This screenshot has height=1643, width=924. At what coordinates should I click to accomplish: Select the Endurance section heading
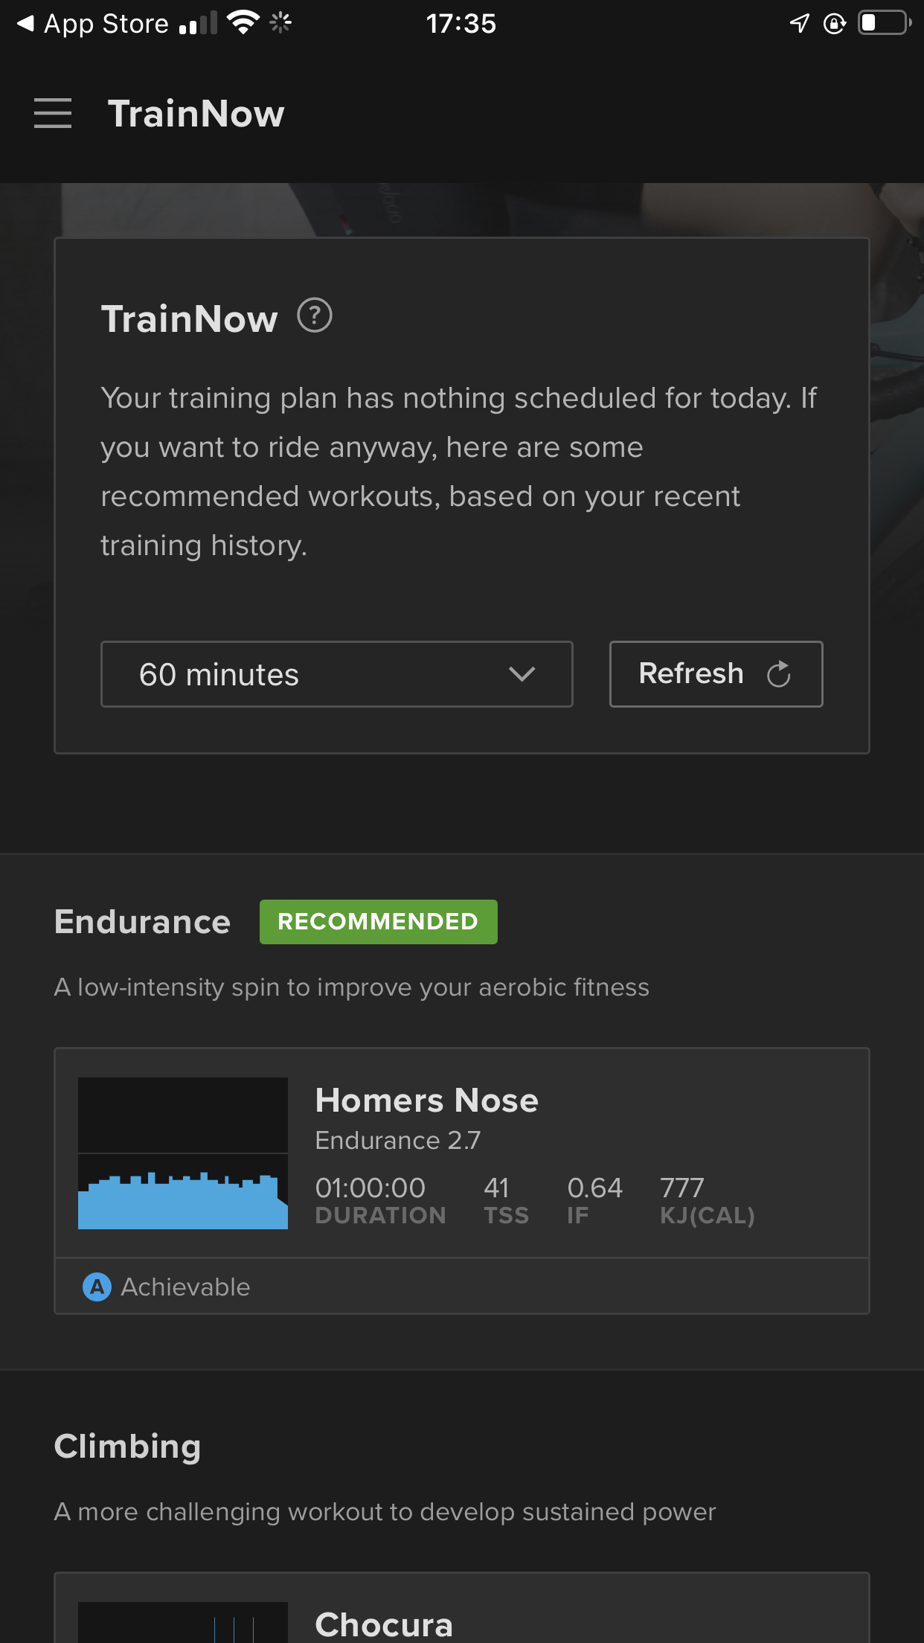[x=143, y=922]
